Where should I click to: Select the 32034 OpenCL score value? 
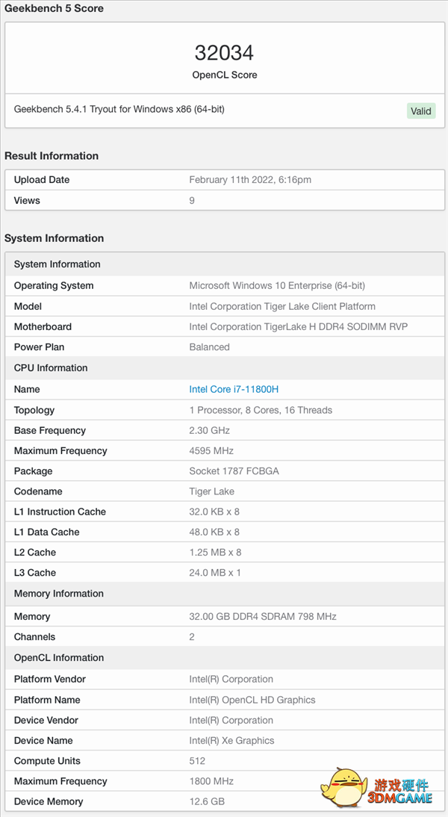224,52
